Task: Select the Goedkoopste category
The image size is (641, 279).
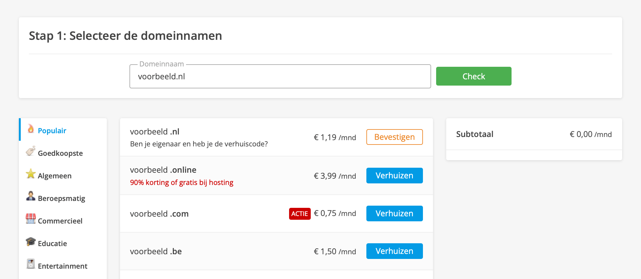Action: pos(63,152)
